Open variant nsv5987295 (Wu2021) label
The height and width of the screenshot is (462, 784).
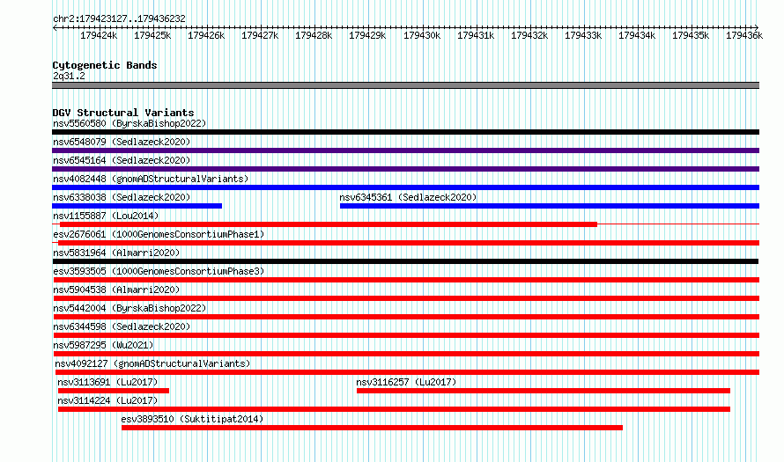tap(103, 345)
